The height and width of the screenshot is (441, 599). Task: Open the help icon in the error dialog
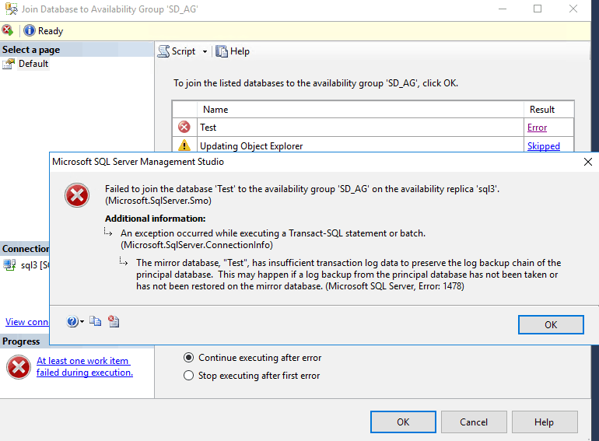(72, 321)
